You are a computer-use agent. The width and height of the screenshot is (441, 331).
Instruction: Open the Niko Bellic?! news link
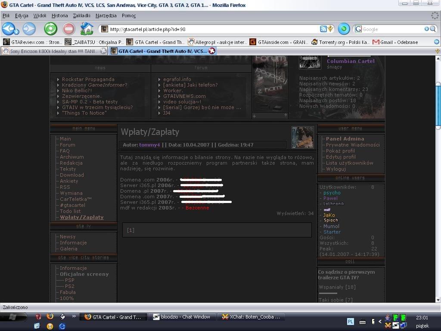coord(77,91)
